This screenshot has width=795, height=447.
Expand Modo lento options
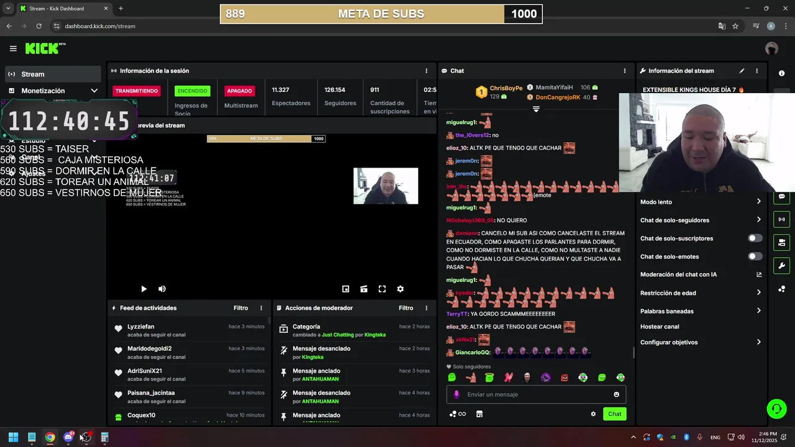701,202
